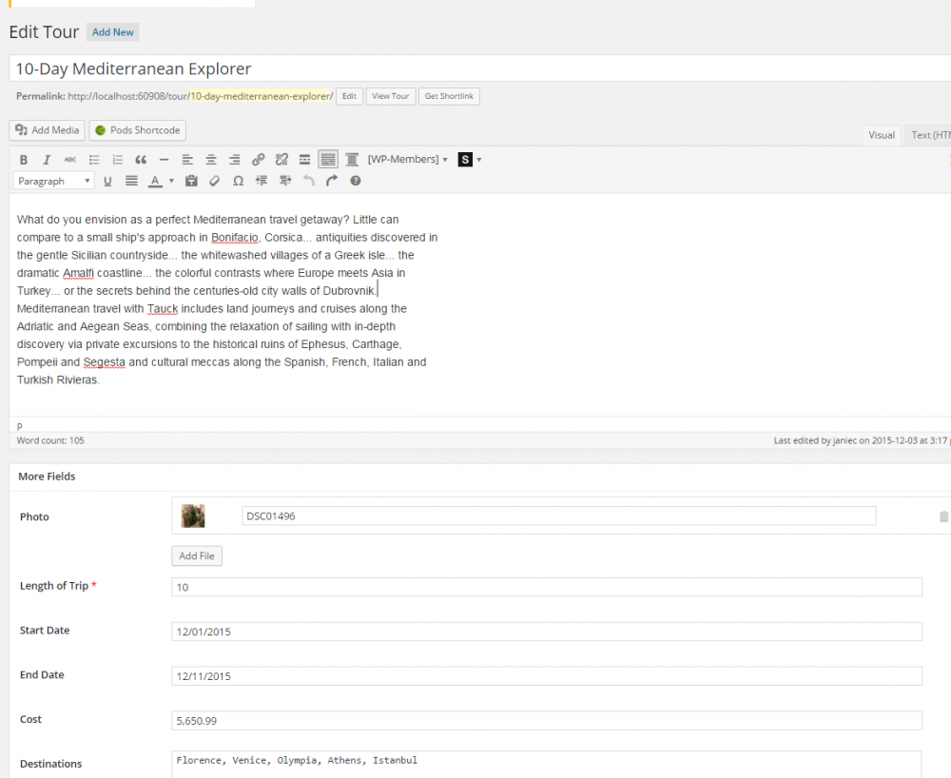Image resolution: width=951 pixels, height=778 pixels.
Task: Insert a blockquote
Action: [141, 160]
